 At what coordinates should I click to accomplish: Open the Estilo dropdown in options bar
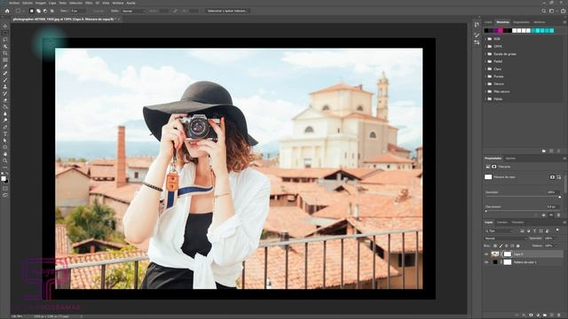coord(133,12)
